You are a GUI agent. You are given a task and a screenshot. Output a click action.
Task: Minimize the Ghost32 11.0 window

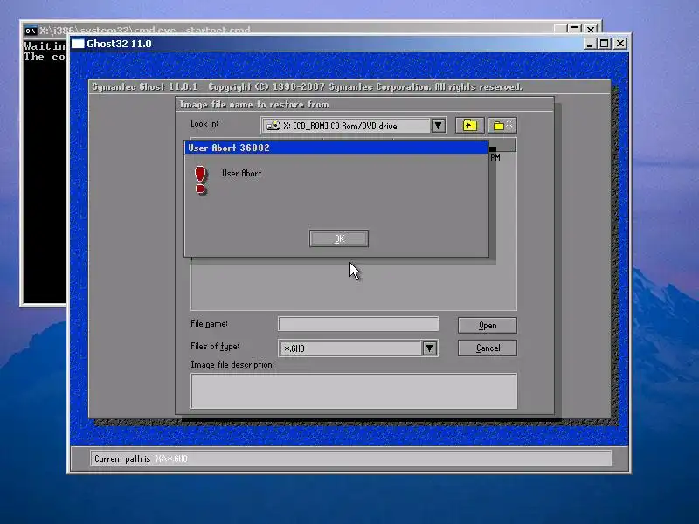[589, 44]
